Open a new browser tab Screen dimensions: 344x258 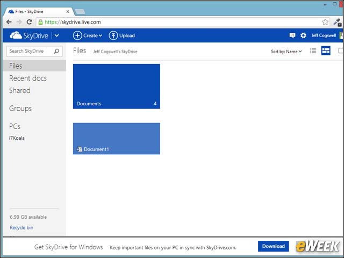tap(80, 11)
